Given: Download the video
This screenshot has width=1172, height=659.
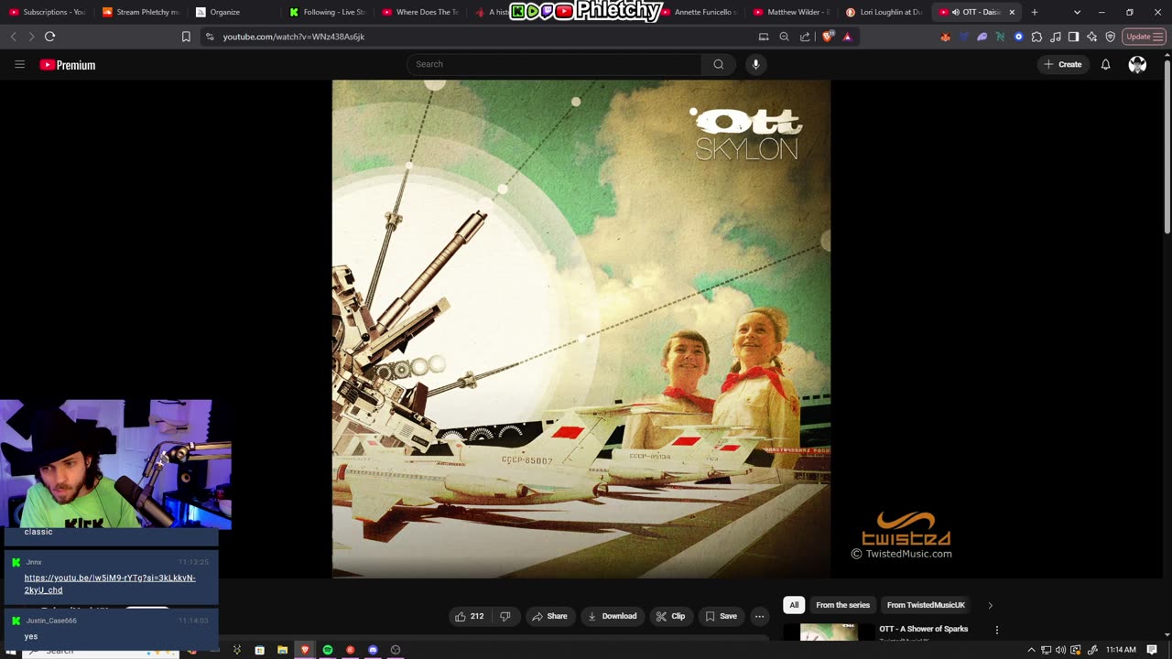Looking at the screenshot, I should (612, 616).
